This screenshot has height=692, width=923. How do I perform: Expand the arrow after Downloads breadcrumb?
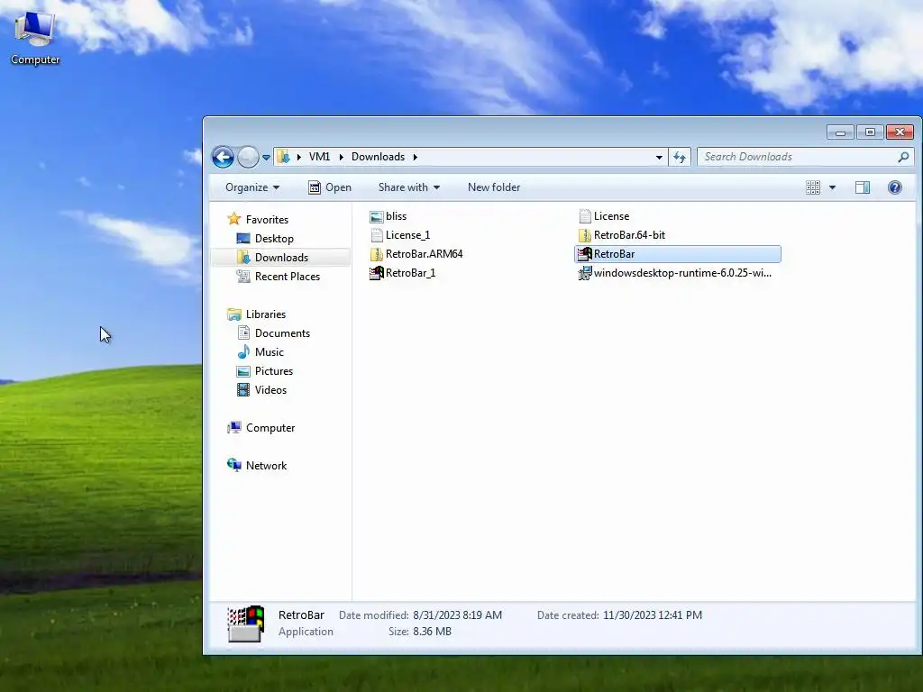point(415,157)
